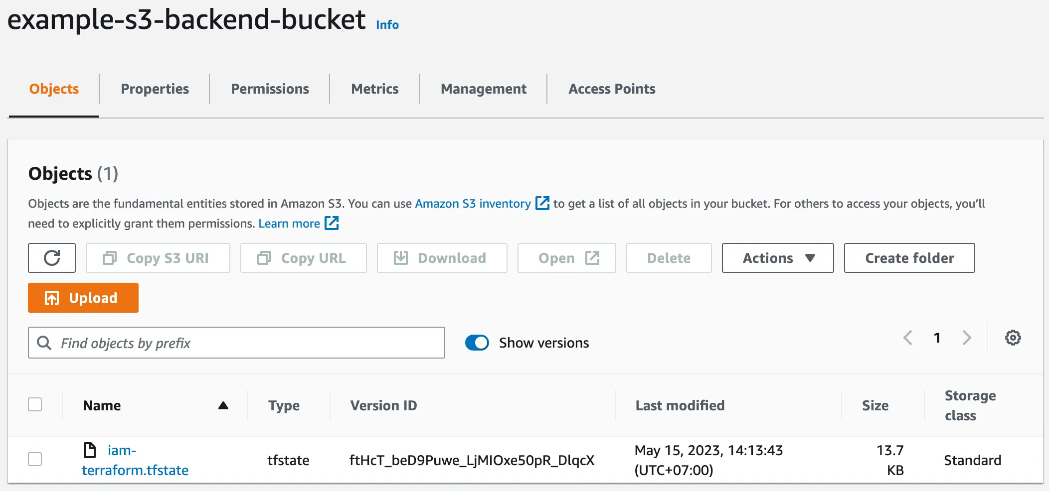Open table preferences gear icon
1049x491 pixels.
tap(1013, 338)
